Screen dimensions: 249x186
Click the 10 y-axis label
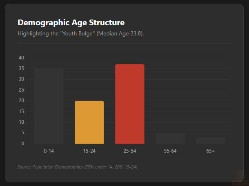pyautogui.click(x=22, y=122)
